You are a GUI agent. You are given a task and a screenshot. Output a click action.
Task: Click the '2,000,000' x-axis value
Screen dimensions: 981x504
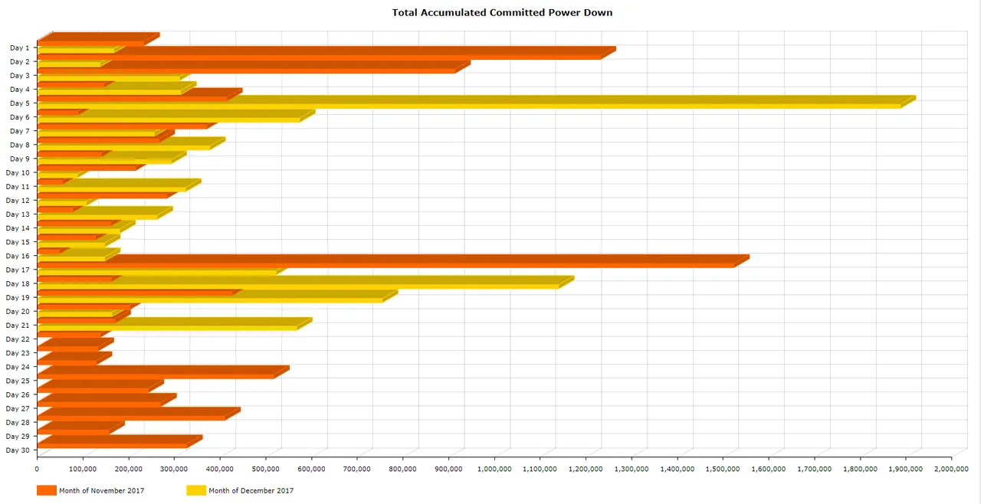951,468
